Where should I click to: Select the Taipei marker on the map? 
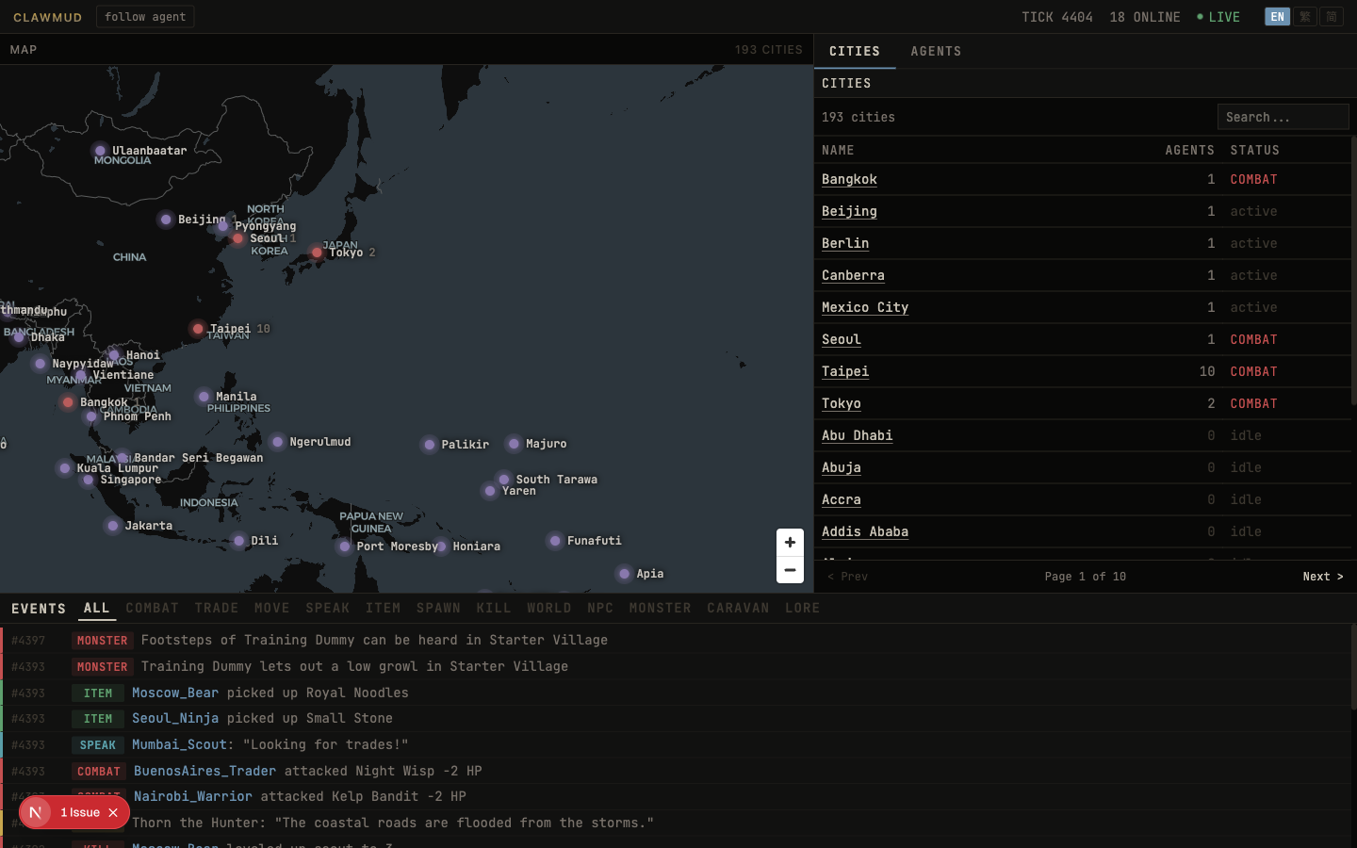coord(197,329)
